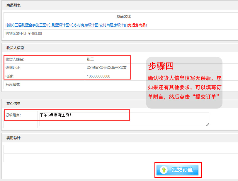This screenshot has height=181, width=238.
Task: Click the text area resize handle corner
Action: (208, 125)
